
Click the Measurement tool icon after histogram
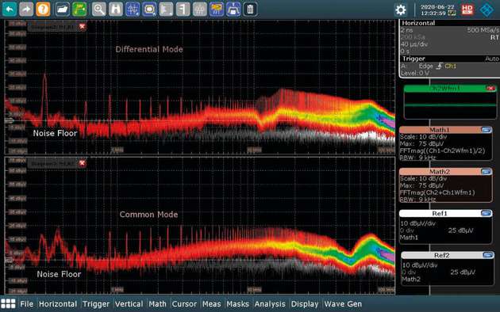183,10
